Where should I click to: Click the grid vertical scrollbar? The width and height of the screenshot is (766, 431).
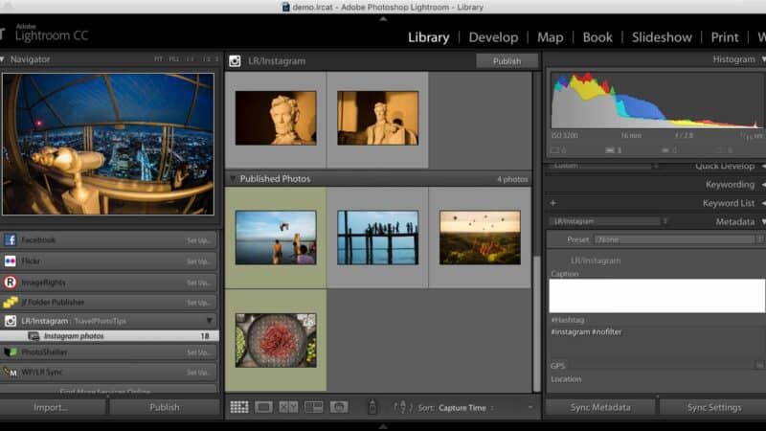537,323
